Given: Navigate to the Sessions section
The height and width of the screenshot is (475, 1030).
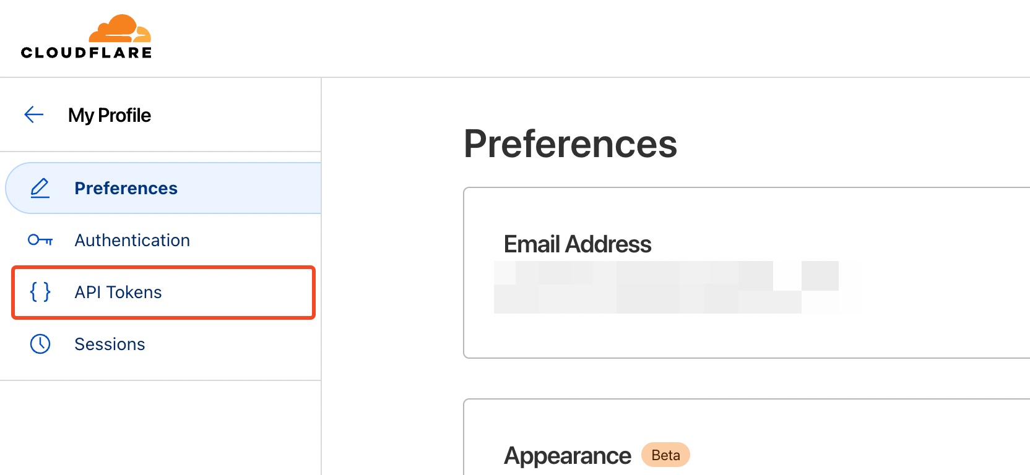Looking at the screenshot, I should coord(110,344).
